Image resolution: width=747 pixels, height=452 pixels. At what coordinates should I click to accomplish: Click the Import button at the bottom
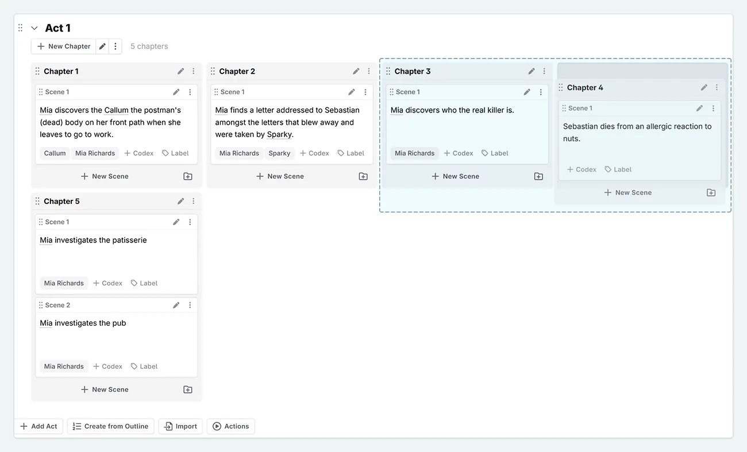point(180,426)
